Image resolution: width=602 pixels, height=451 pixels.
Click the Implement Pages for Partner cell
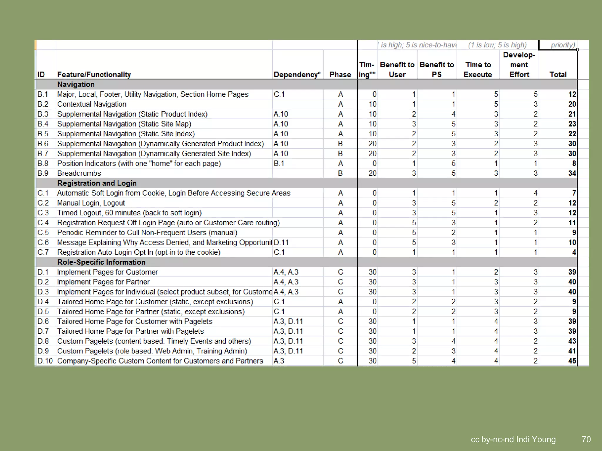103,282
